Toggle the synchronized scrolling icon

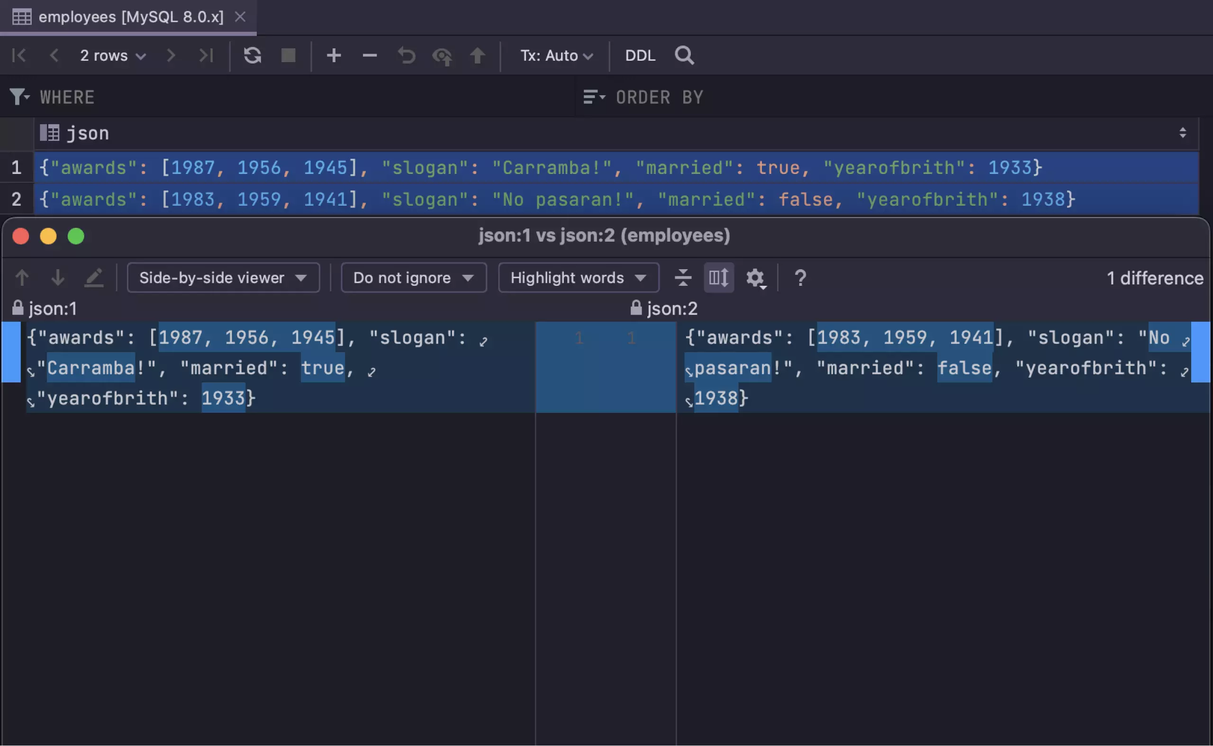[x=719, y=277]
